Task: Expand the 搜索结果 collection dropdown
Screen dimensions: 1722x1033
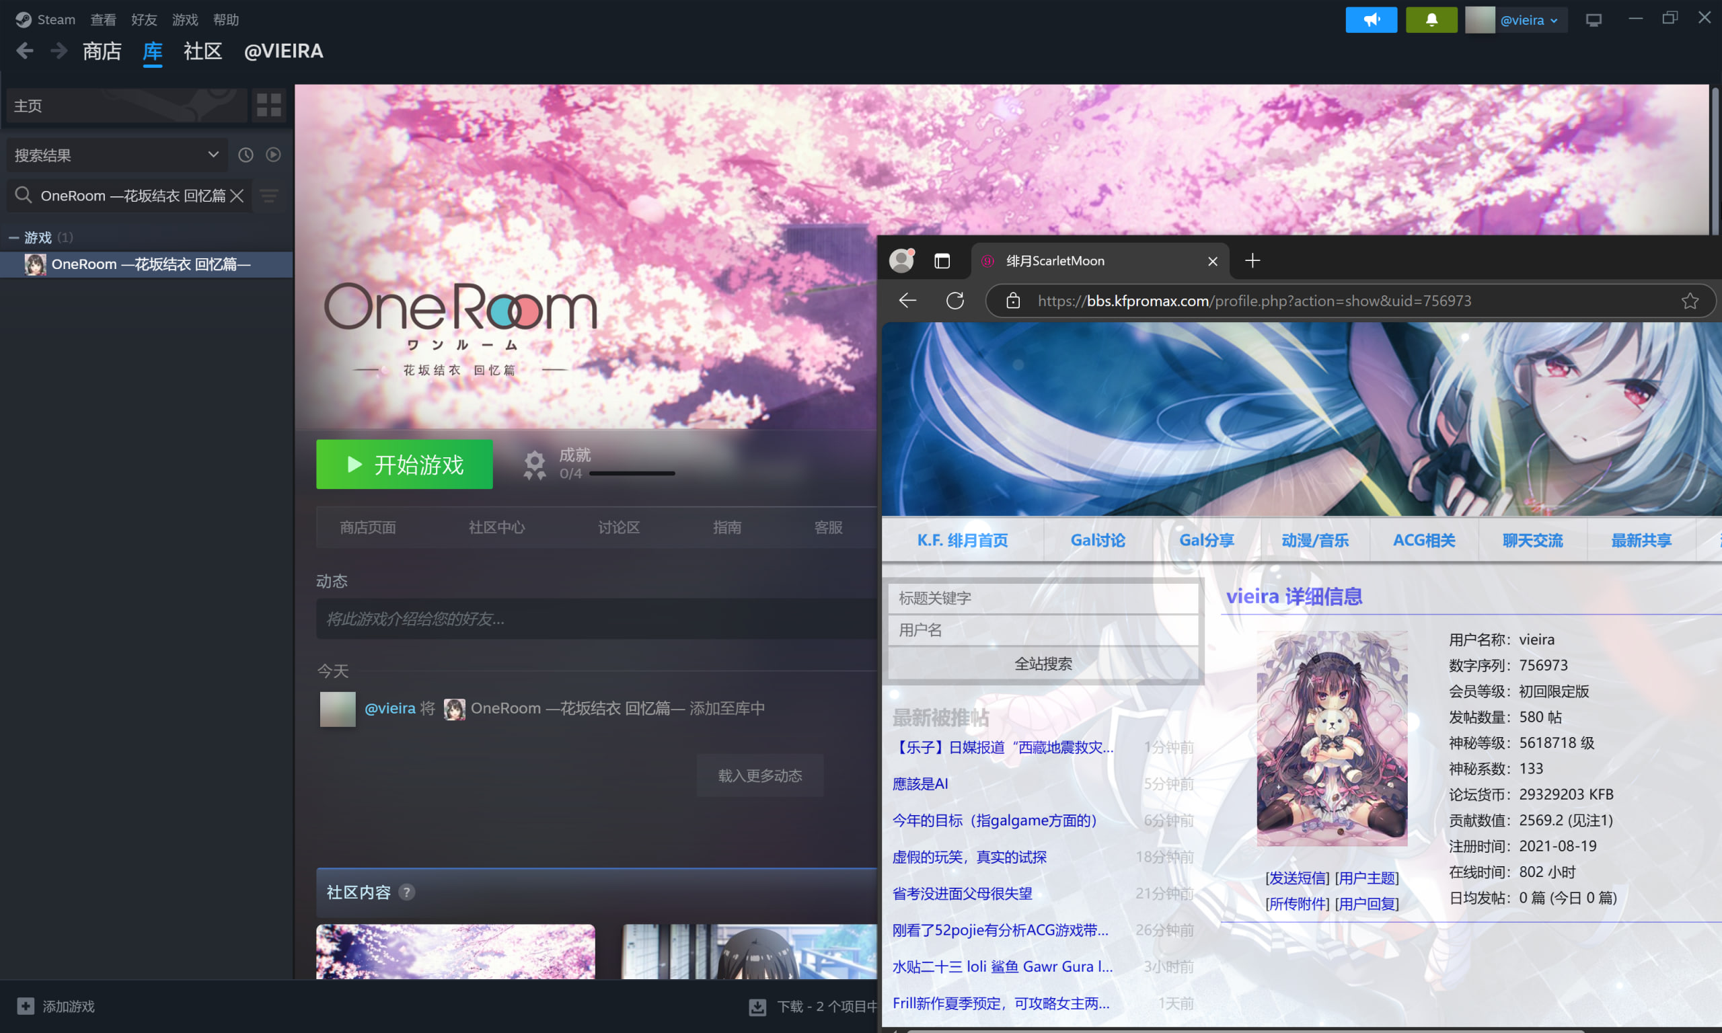Action: pyautogui.click(x=213, y=155)
